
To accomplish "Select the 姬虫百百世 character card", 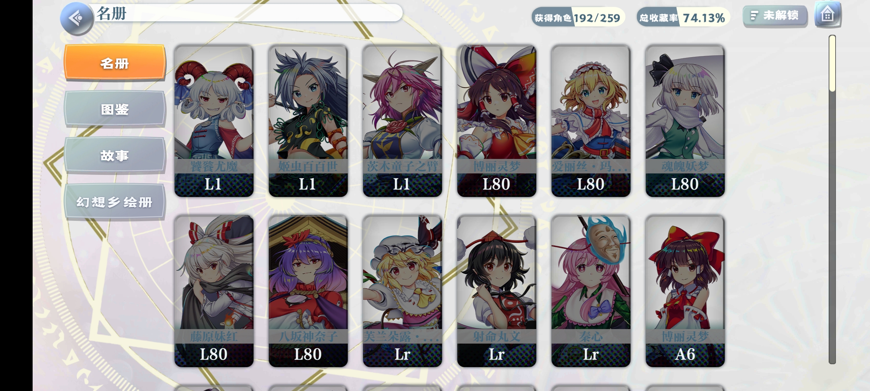I will tap(308, 121).
